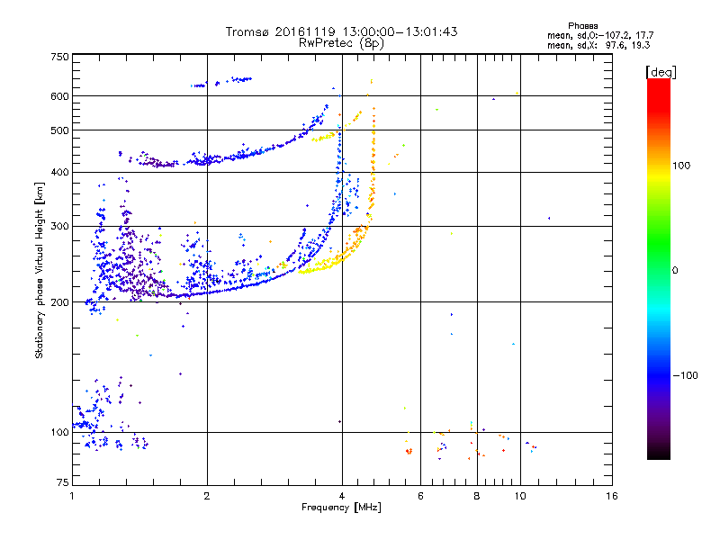Click the y-axis tick label "200"
Viewport: 720px width, 540px height.
point(59,302)
